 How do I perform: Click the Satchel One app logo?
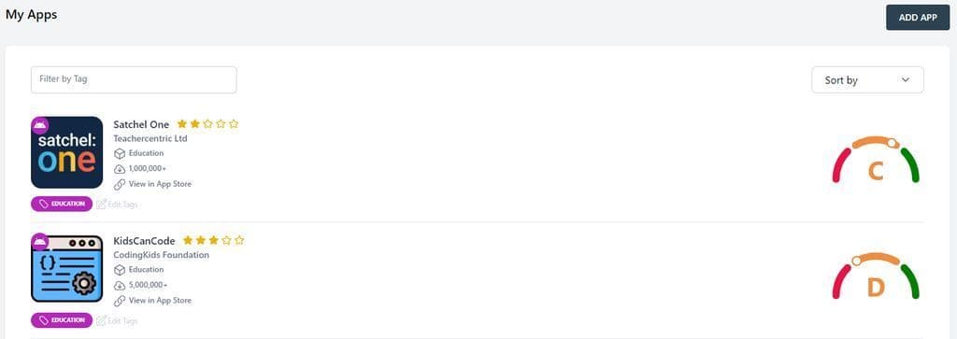[x=66, y=152]
